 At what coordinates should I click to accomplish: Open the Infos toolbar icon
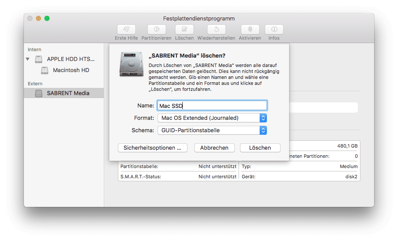[274, 29]
